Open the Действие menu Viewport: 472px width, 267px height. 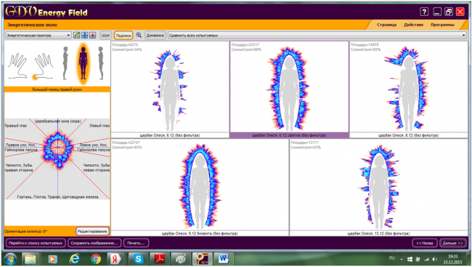[413, 25]
